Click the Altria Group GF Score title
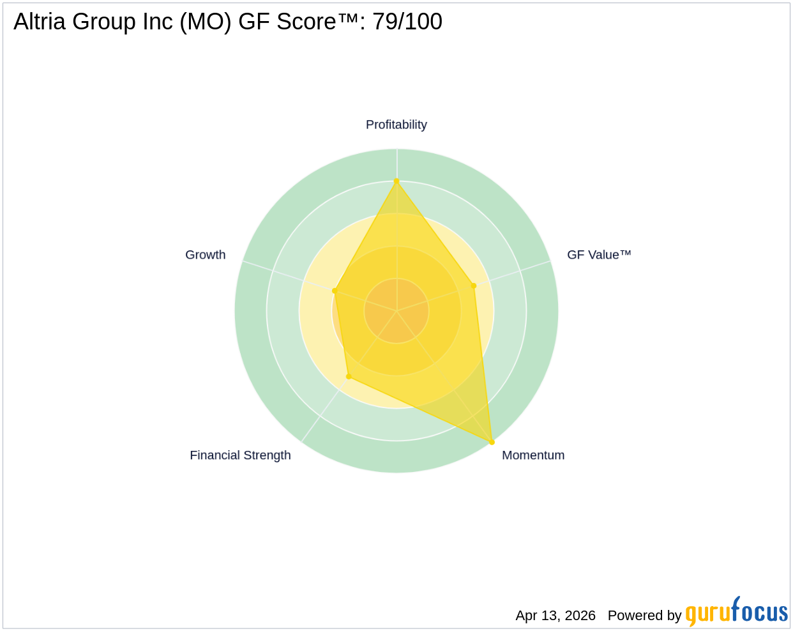 [x=228, y=22]
